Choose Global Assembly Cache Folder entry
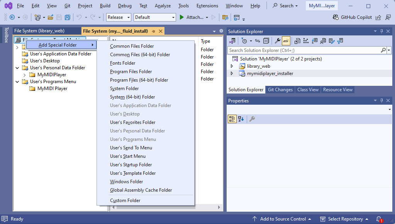 [141, 190]
